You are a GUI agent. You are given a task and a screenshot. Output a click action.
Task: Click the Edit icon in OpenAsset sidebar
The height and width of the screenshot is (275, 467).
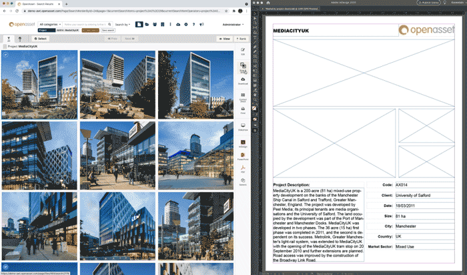pyautogui.click(x=243, y=51)
